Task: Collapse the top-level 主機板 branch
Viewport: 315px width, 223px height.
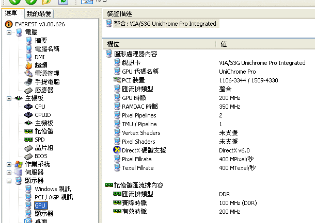Action: coord(9,98)
